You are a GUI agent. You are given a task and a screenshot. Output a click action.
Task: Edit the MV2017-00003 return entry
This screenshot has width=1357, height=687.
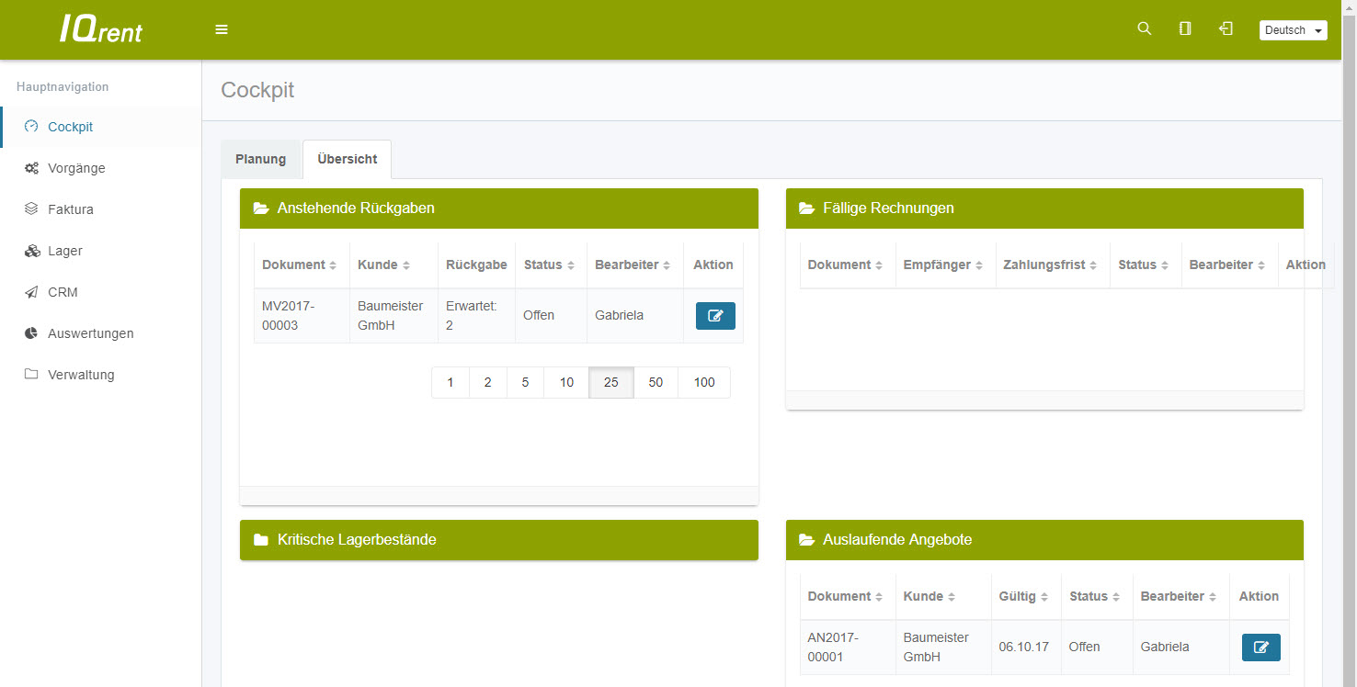(x=715, y=316)
